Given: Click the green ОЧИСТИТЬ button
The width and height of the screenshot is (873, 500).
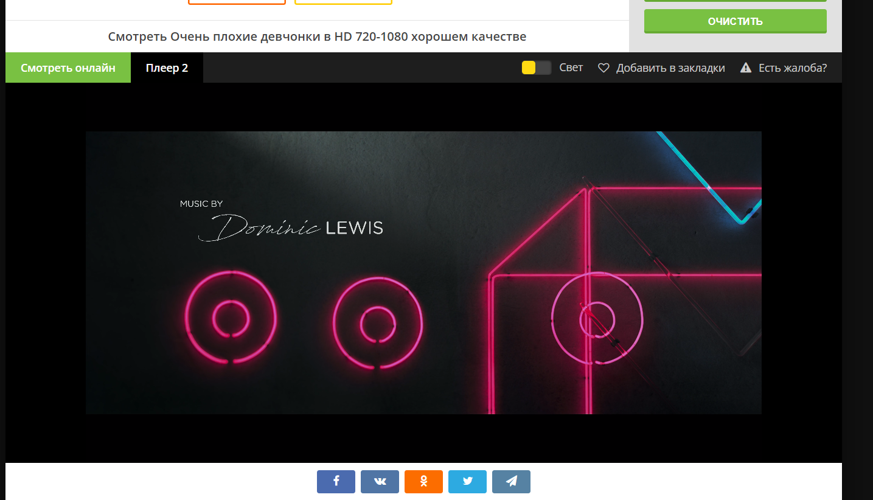Looking at the screenshot, I should [x=736, y=21].
